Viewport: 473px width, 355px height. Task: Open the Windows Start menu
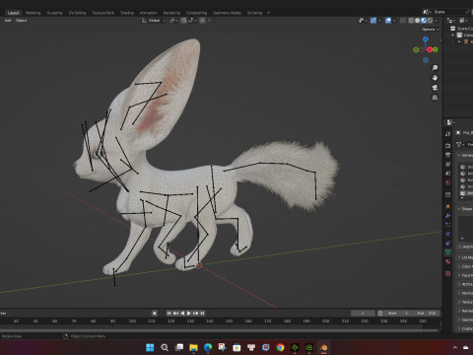(x=150, y=347)
